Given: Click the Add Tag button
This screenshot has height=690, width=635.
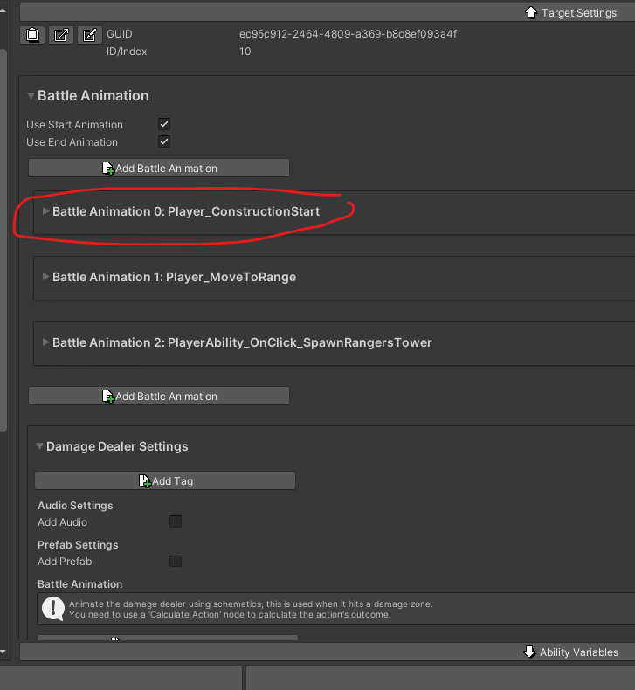Looking at the screenshot, I should 165,480.
